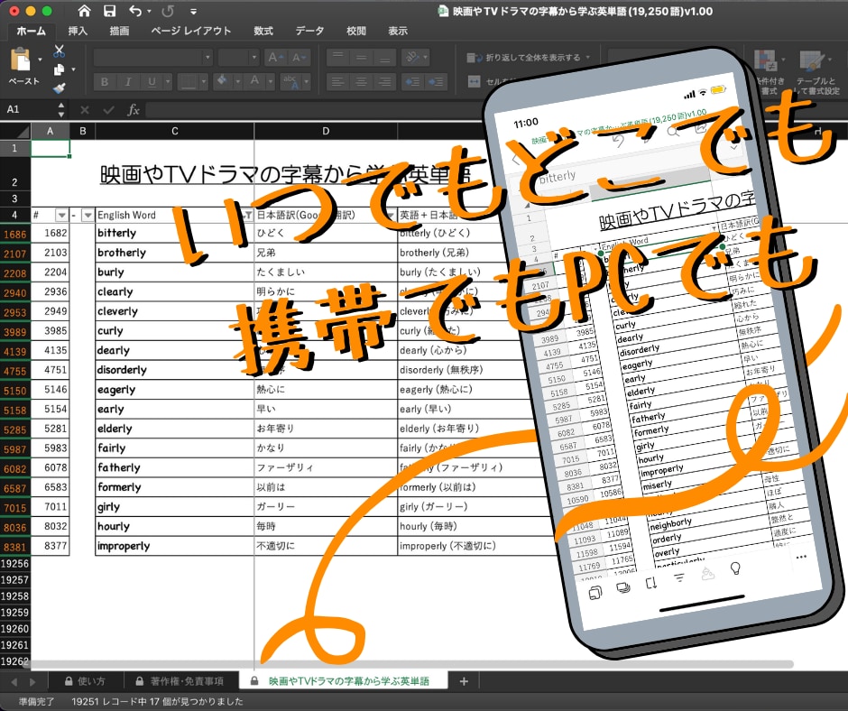Select the cell containing improperly
This screenshot has width=848, height=711.
(x=175, y=546)
